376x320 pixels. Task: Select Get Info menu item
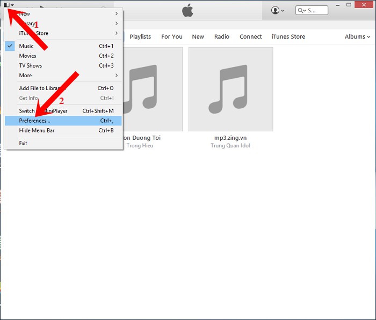pos(63,98)
